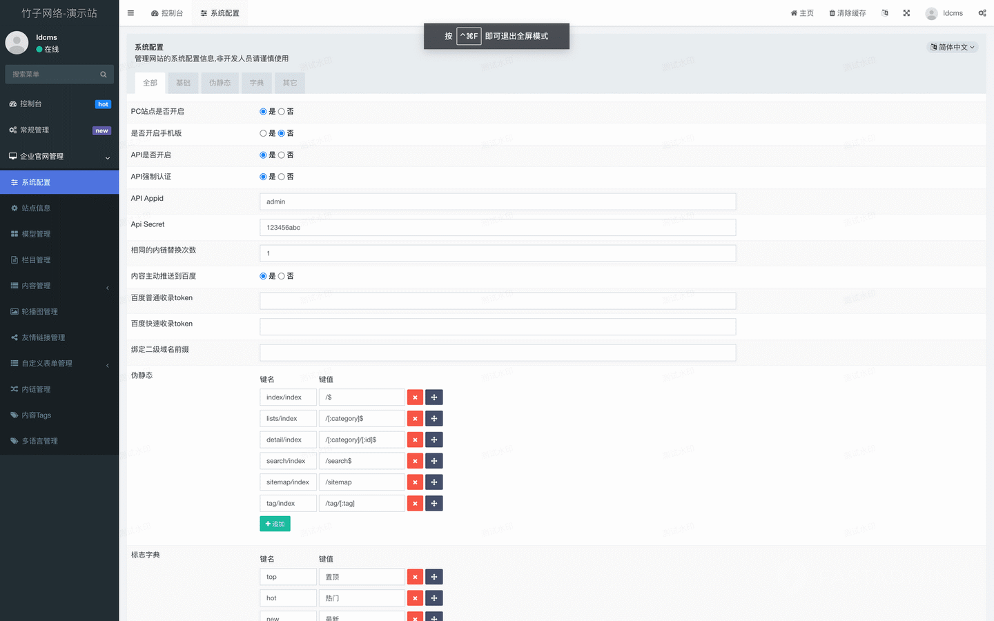Viewport: 994px width, 621px height.
Task: Click the fullscreen toggle icon in header
Action: [x=906, y=13]
